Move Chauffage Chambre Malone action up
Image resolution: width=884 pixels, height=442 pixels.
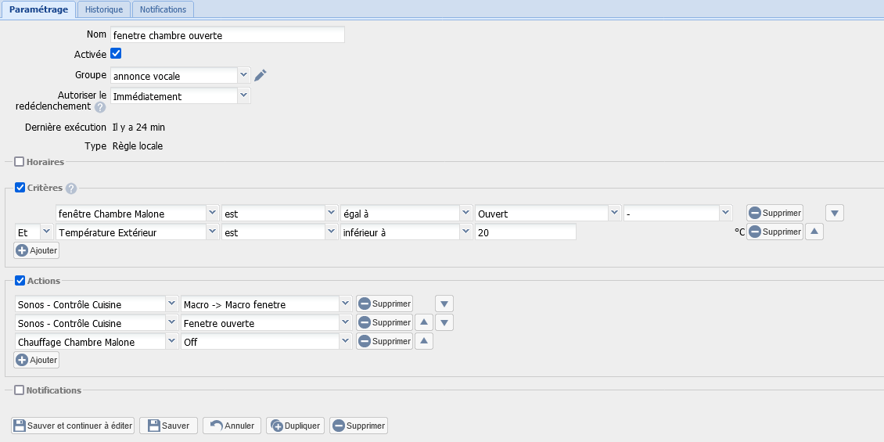point(423,341)
